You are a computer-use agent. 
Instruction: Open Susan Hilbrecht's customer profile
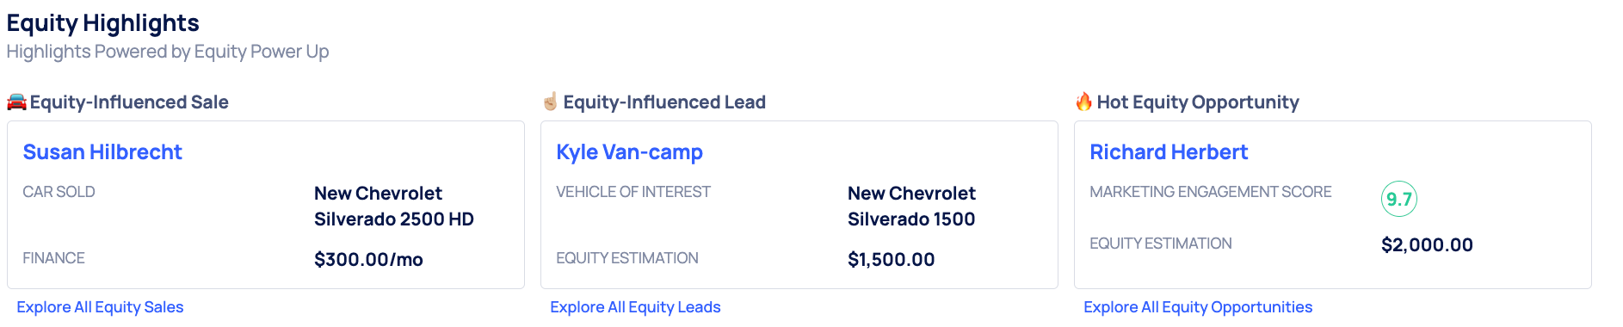(x=102, y=152)
